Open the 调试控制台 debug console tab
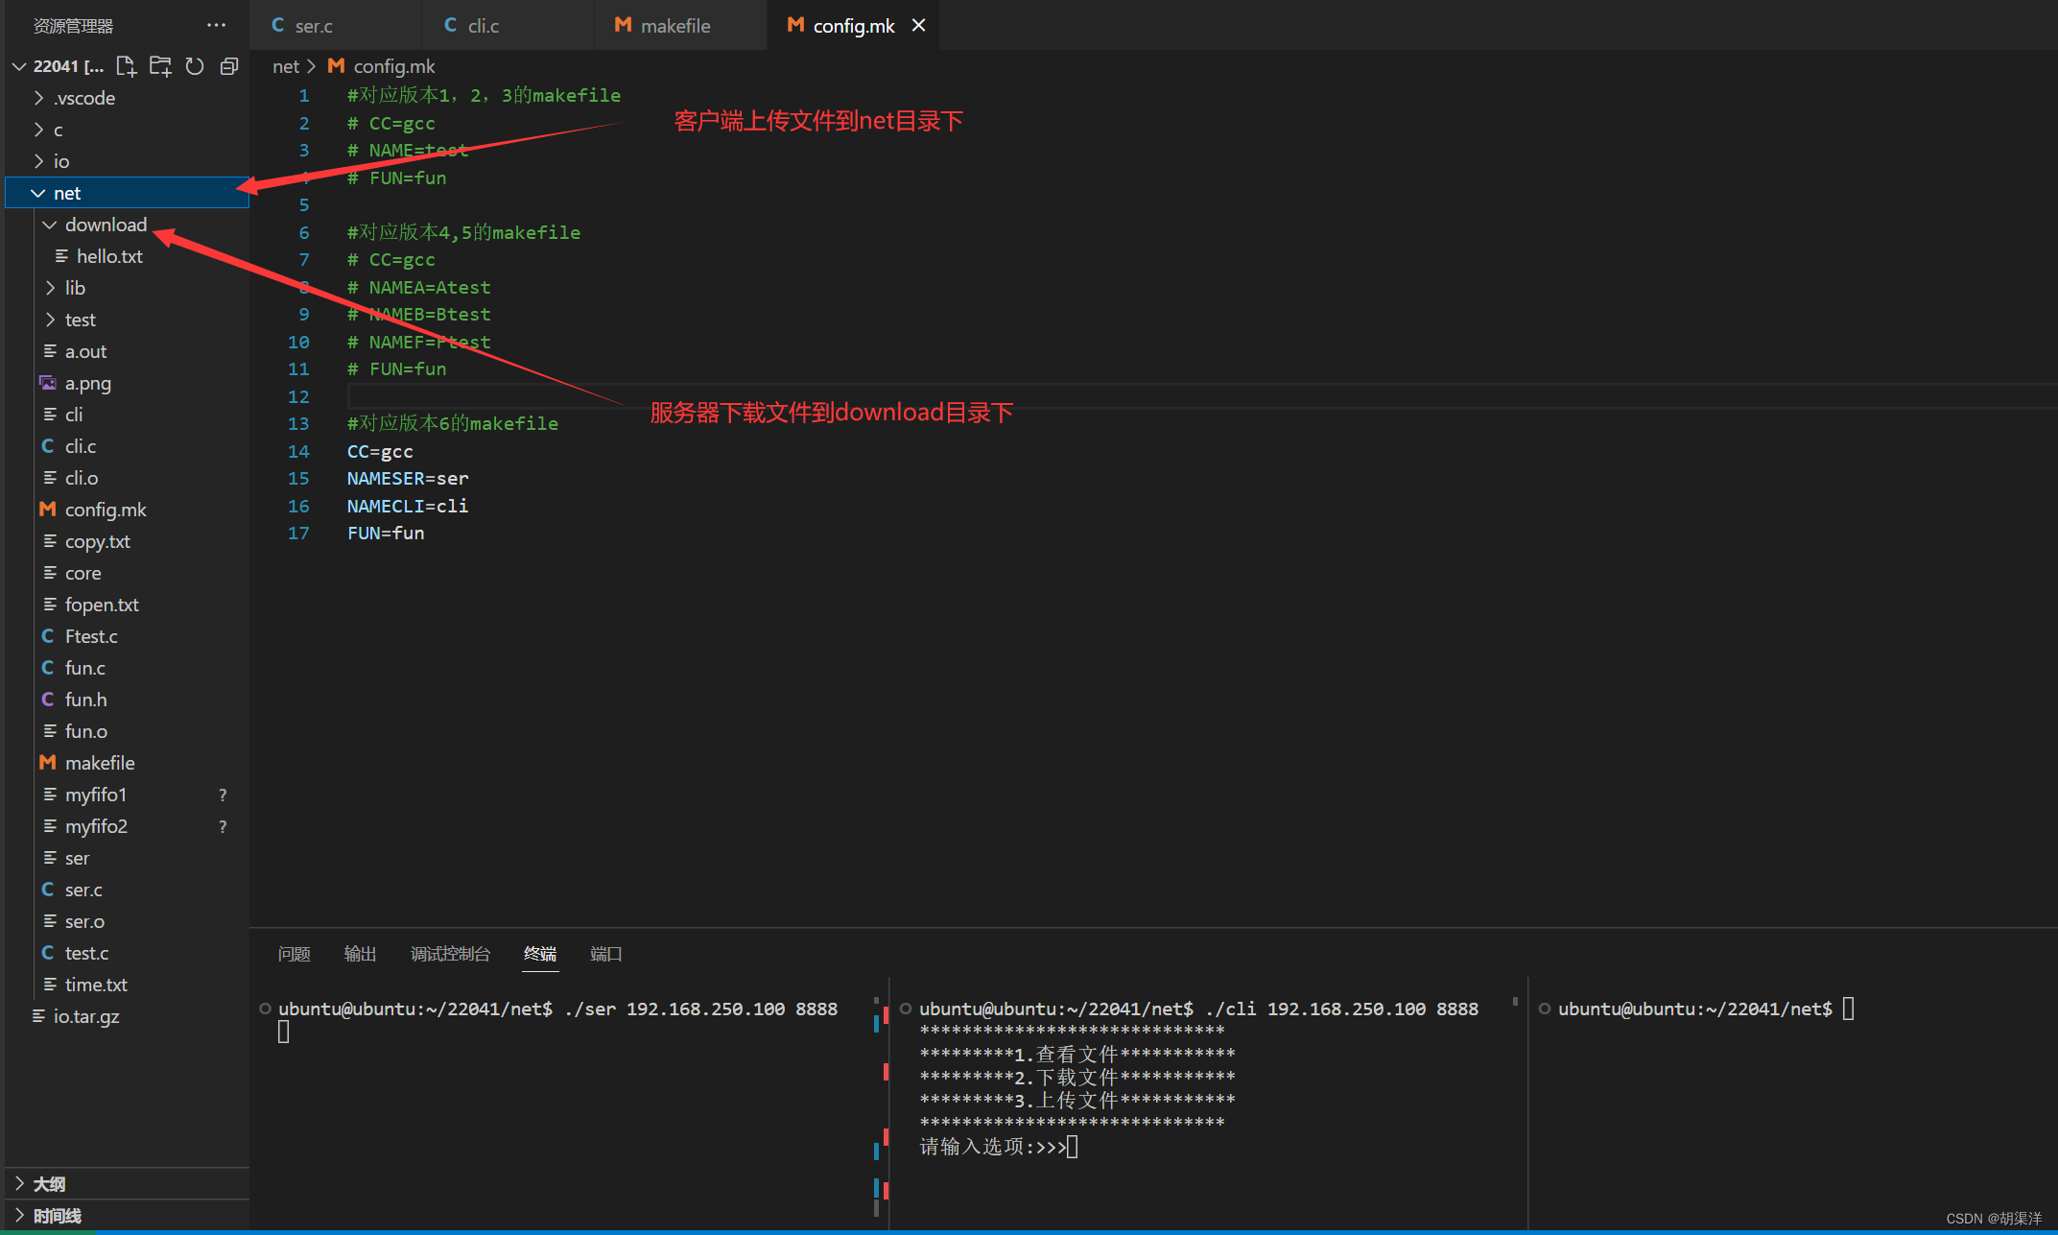 point(450,954)
